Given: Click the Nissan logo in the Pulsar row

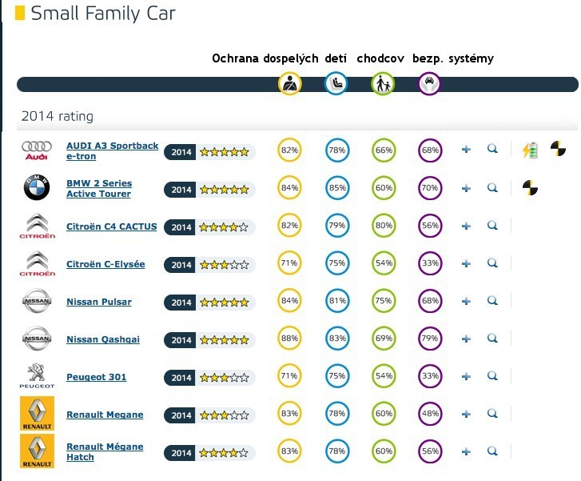Looking at the screenshot, I should tap(37, 302).
